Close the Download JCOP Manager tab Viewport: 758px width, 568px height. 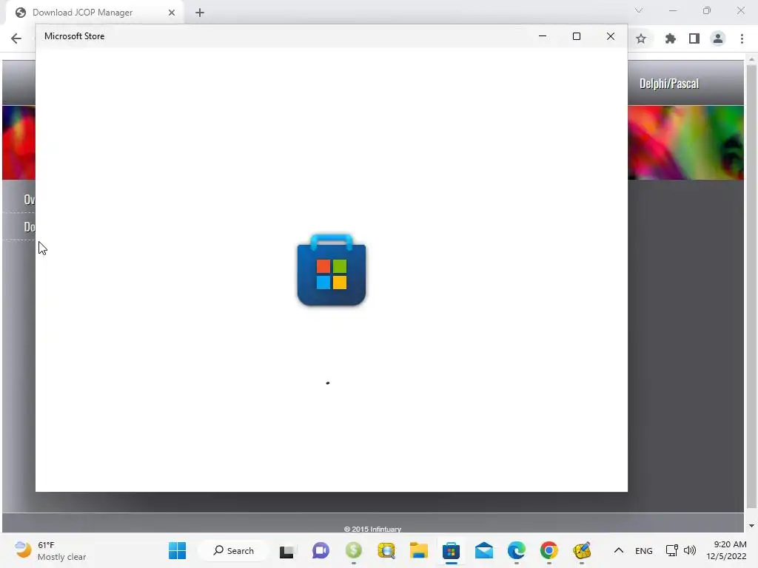(x=172, y=13)
